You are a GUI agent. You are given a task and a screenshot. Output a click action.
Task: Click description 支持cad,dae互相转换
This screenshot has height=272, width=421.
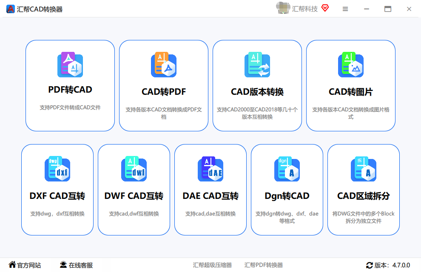210,213
